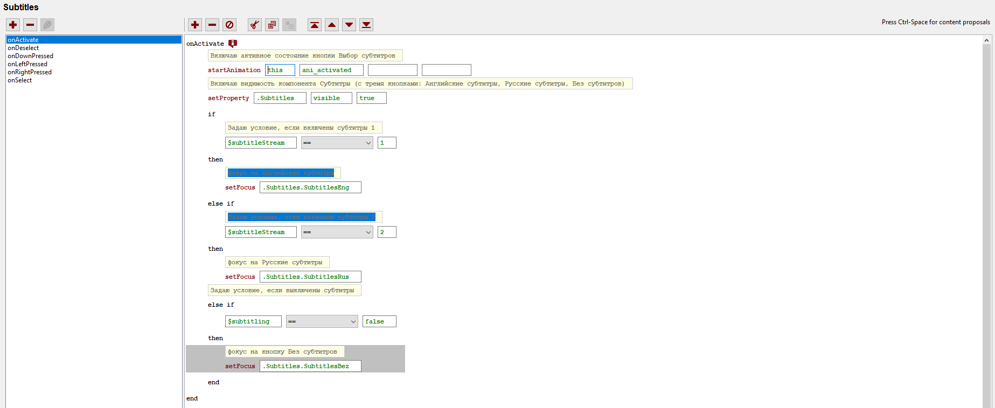Click the comment 'Включаю активное состояние кнопки Выбор субтитров'
The height and width of the screenshot is (408, 995).
click(305, 55)
